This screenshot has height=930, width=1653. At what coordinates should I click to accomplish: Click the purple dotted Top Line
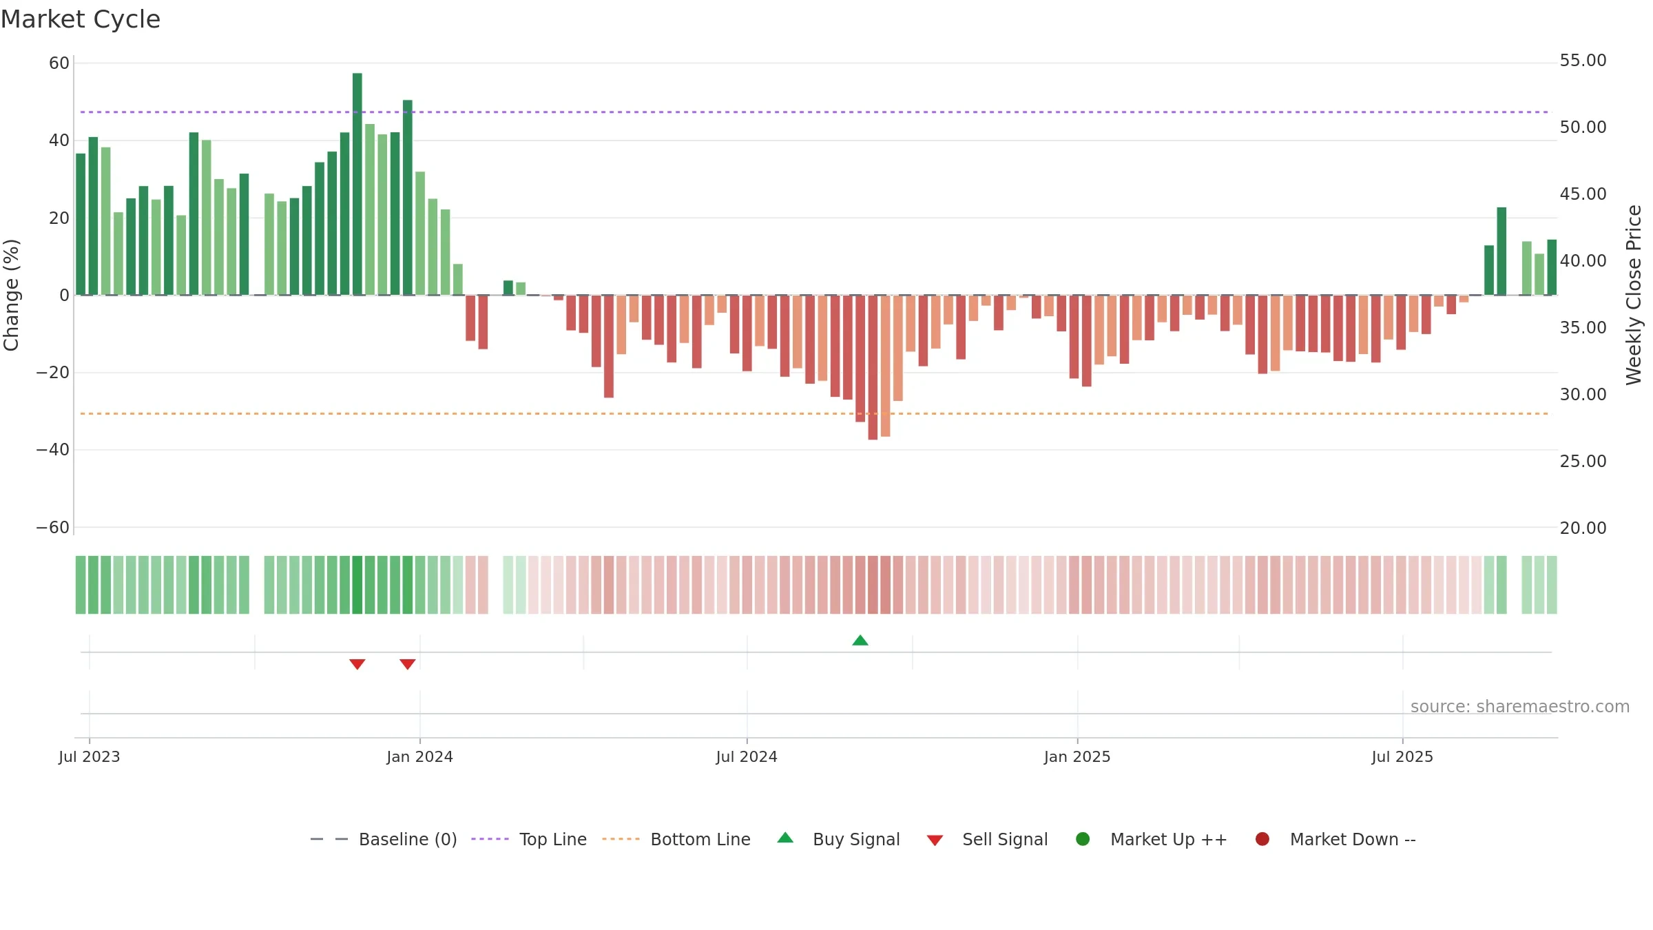click(x=814, y=112)
